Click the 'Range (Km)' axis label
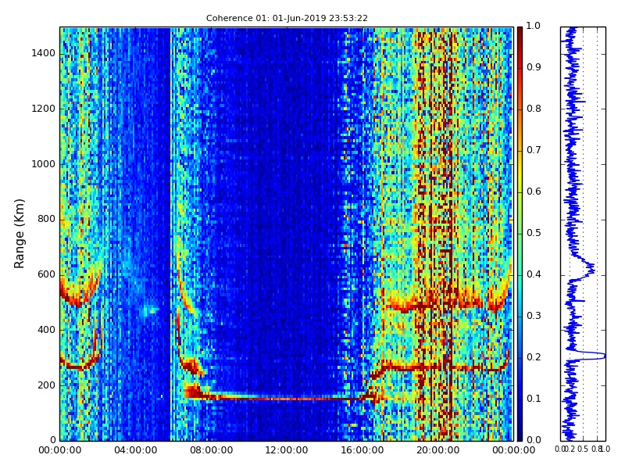625x469 pixels. coord(19,234)
